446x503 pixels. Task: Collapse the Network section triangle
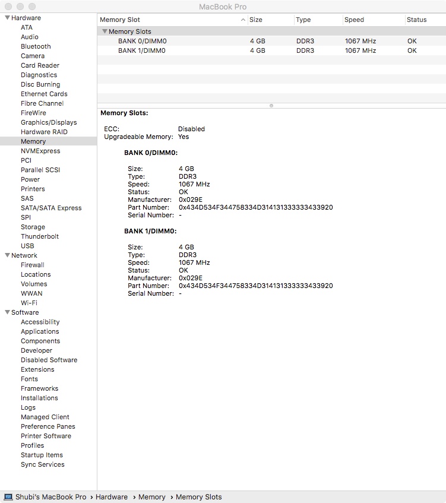click(7, 255)
